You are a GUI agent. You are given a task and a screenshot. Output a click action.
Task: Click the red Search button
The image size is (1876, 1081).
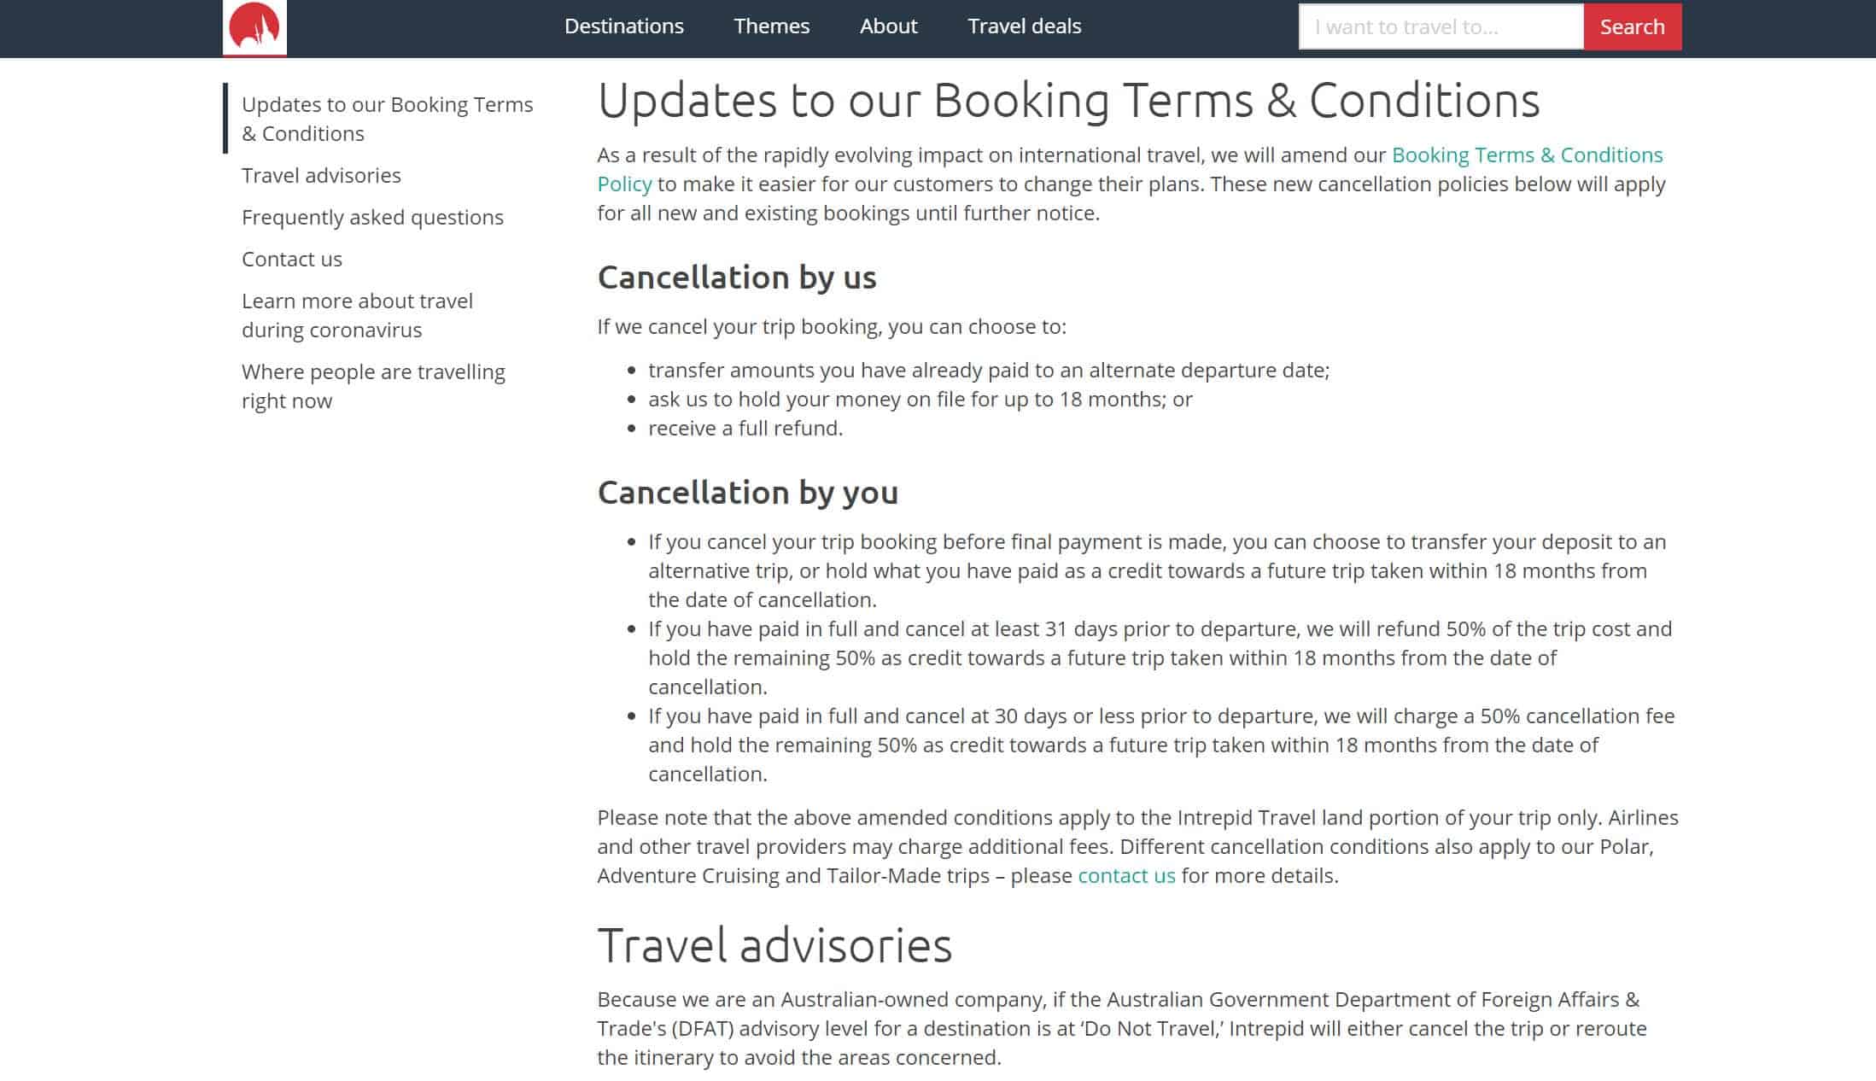click(1633, 26)
